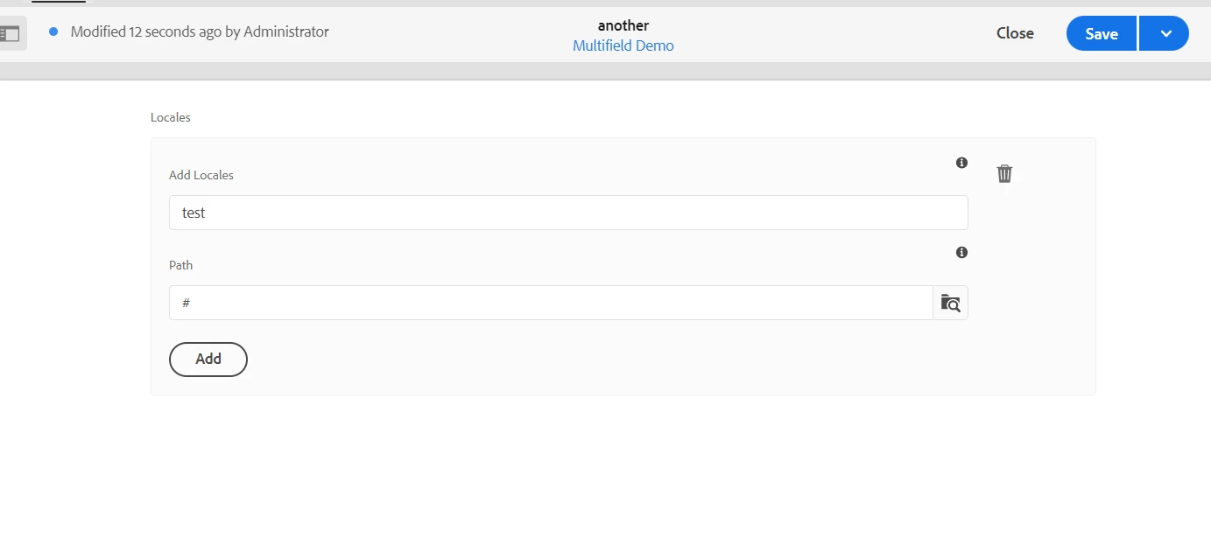Save the content fragment
The image size is (1211, 538).
pyautogui.click(x=1102, y=33)
